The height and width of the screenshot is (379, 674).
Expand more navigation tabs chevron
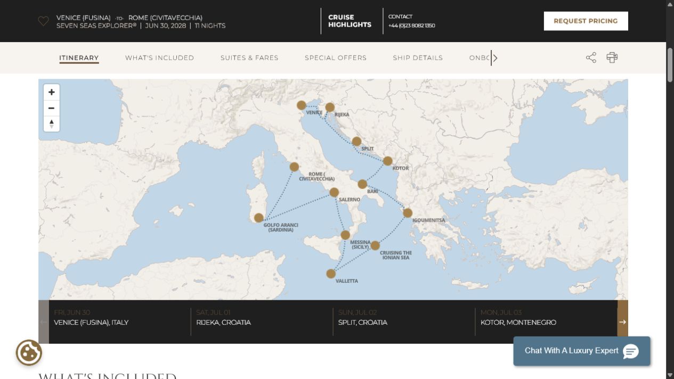[495, 58]
